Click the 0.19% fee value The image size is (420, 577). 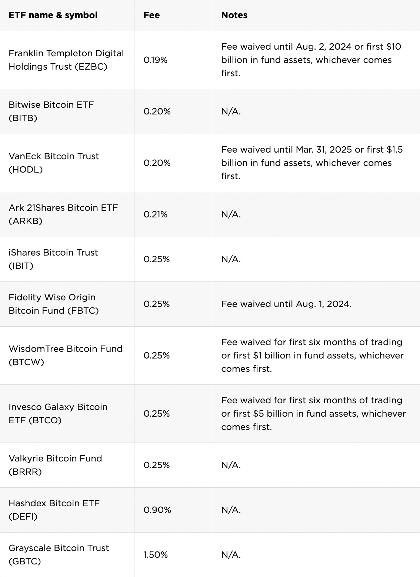[x=156, y=60]
